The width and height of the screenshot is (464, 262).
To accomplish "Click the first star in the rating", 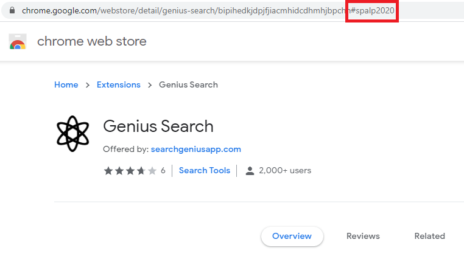I will [x=108, y=171].
